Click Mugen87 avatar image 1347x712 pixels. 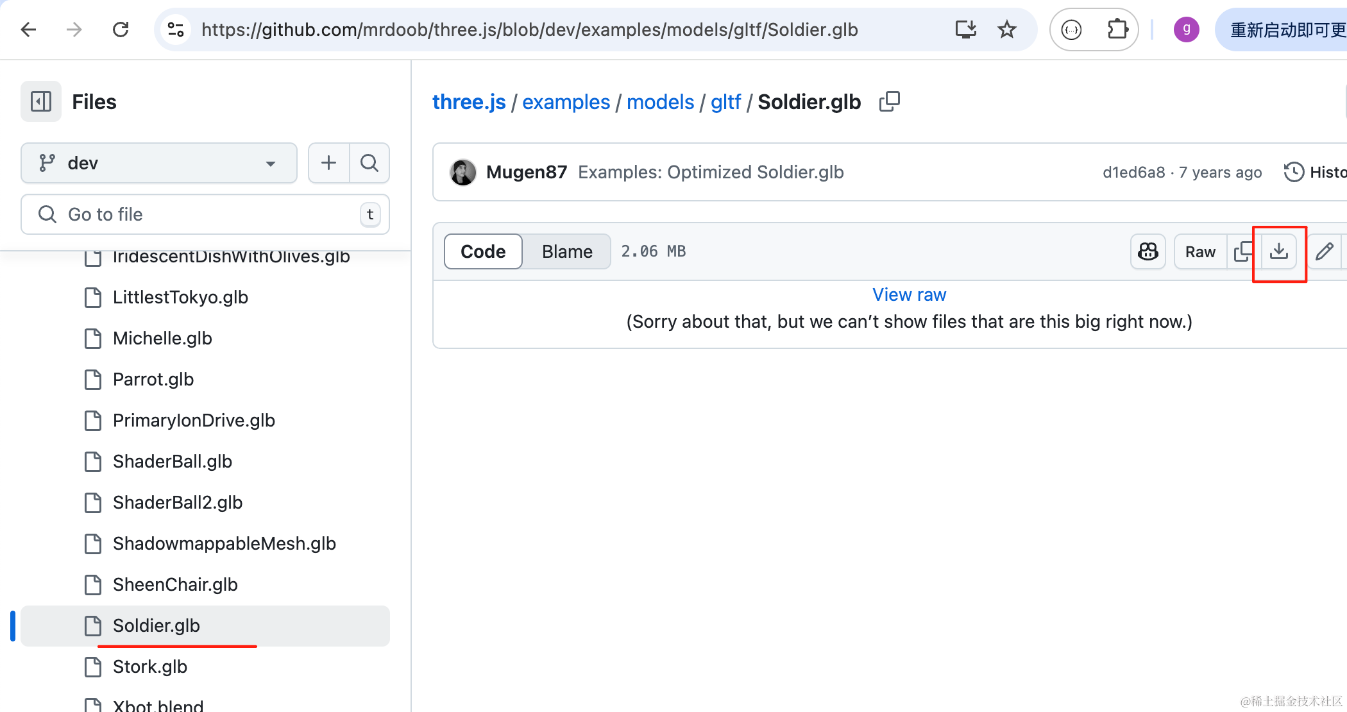coord(463,172)
